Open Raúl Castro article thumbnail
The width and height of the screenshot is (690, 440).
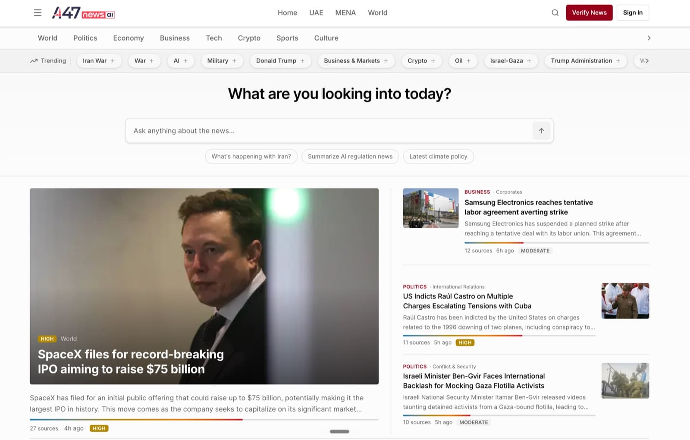tap(625, 301)
